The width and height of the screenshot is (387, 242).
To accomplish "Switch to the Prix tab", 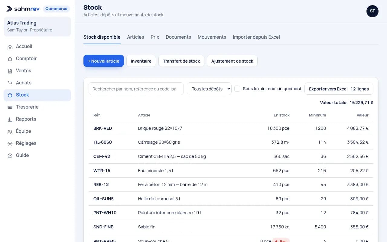I will point(155,37).
